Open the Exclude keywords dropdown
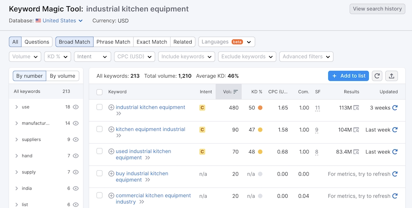The width and height of the screenshot is (412, 208). (247, 57)
